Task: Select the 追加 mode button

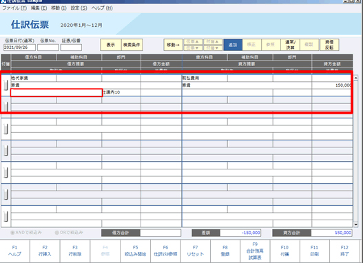Action: click(233, 45)
